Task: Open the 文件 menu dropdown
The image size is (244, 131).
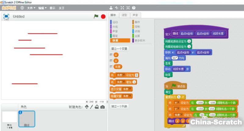Action: tap(31, 8)
